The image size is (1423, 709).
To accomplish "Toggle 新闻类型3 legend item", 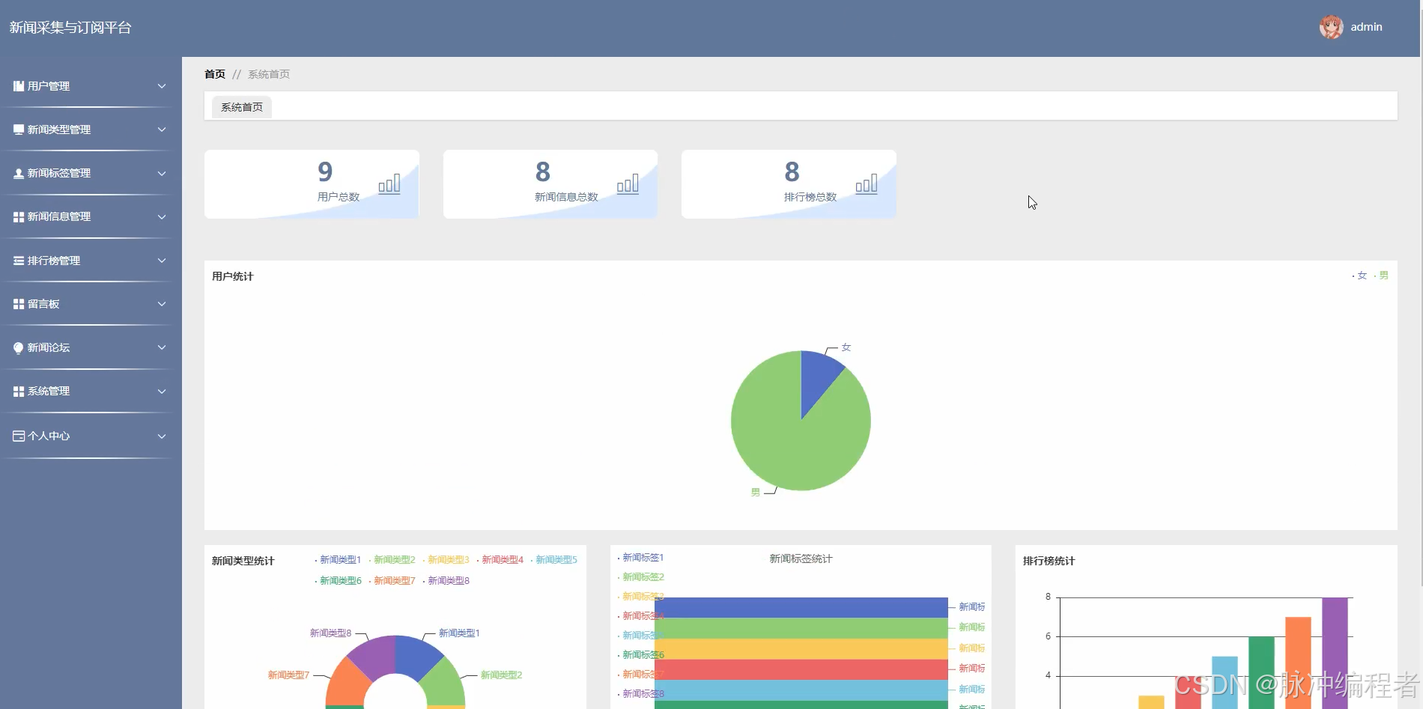I will click(446, 560).
